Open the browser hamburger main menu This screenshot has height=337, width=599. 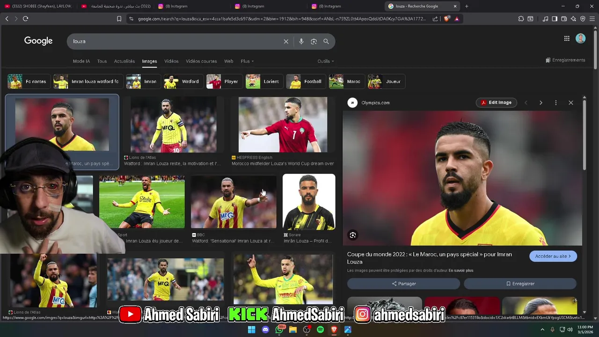592,19
